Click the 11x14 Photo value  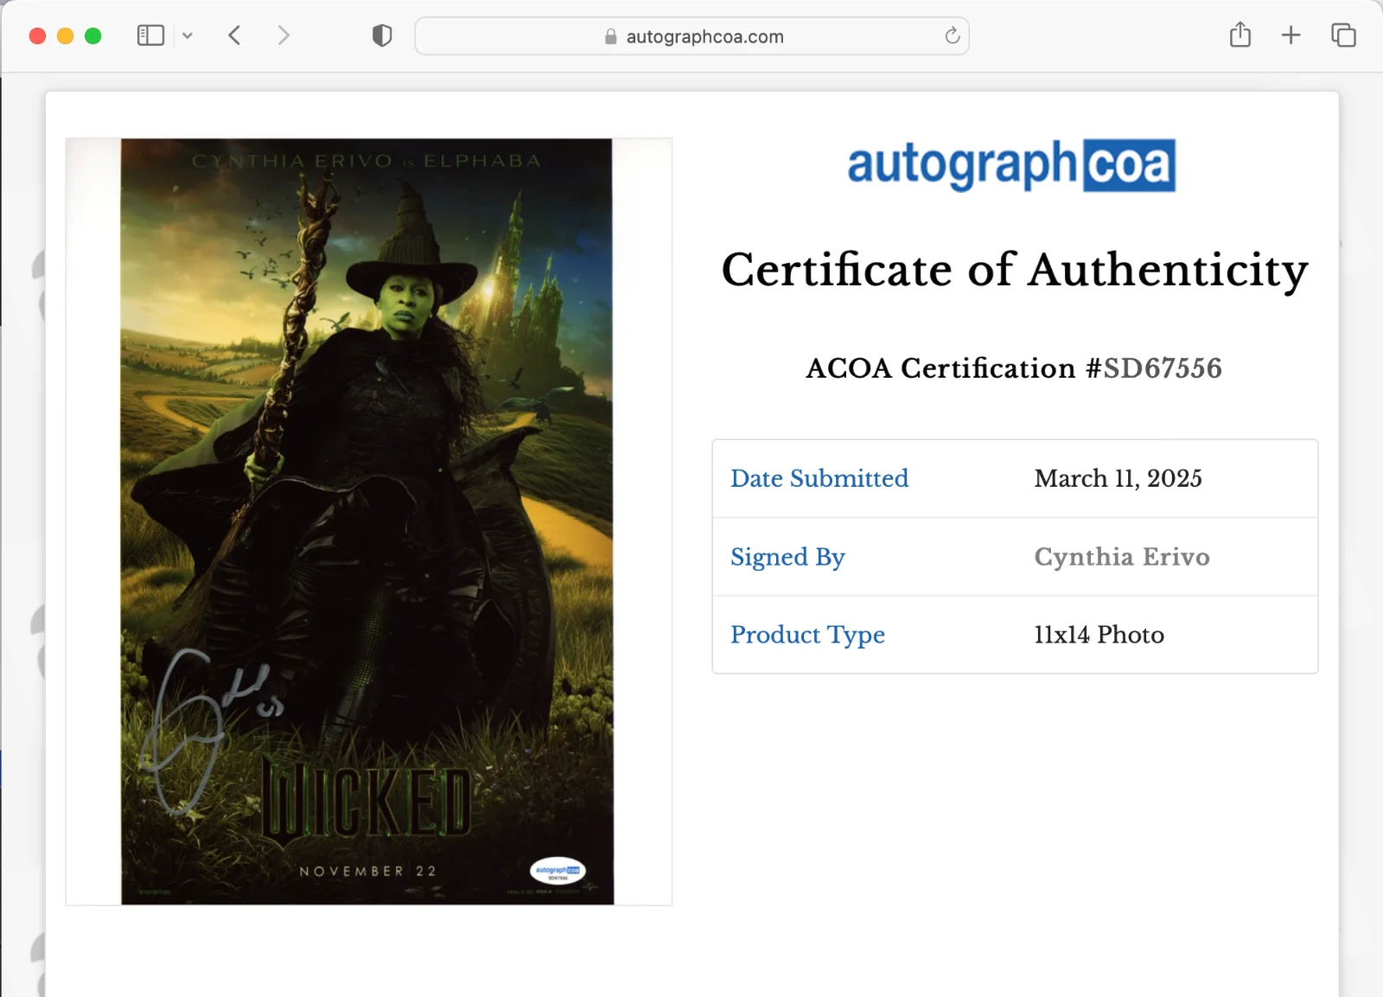(x=1099, y=635)
